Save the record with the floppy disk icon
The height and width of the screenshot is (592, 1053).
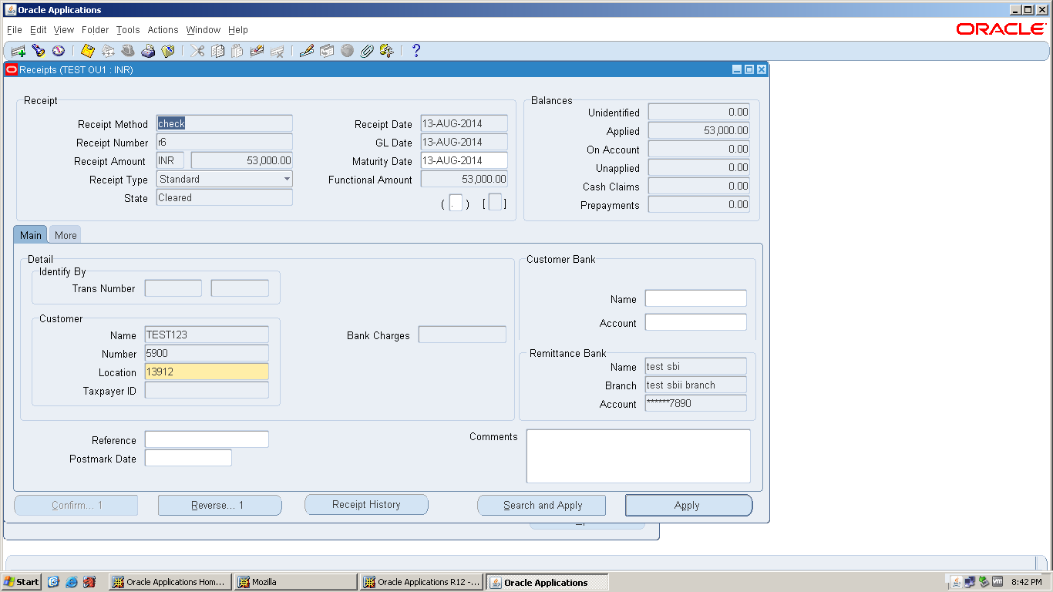87,51
